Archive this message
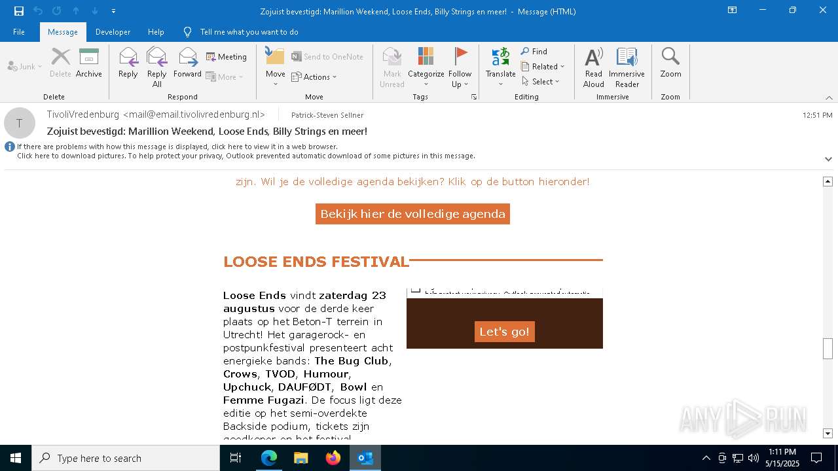This screenshot has height=471, width=838. pyautogui.click(x=89, y=63)
